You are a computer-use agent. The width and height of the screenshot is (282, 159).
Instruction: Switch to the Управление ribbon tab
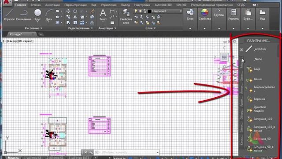(x=108, y=5)
